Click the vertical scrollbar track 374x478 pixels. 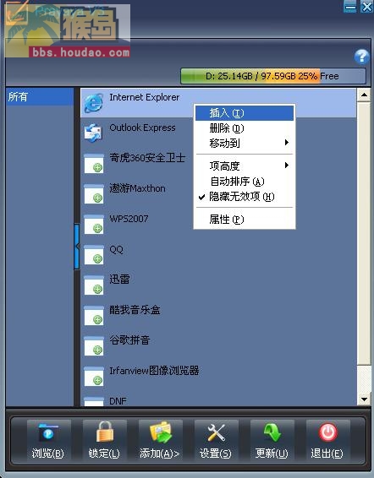pos(364,378)
